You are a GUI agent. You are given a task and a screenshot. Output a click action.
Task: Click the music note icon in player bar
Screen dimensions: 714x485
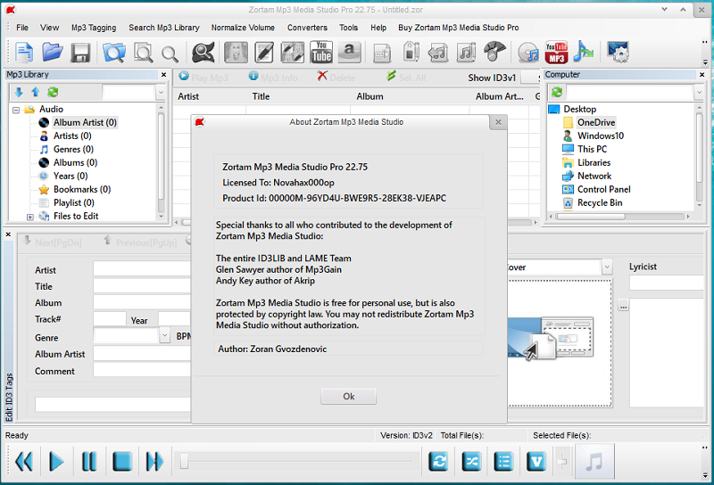pyautogui.click(x=594, y=462)
